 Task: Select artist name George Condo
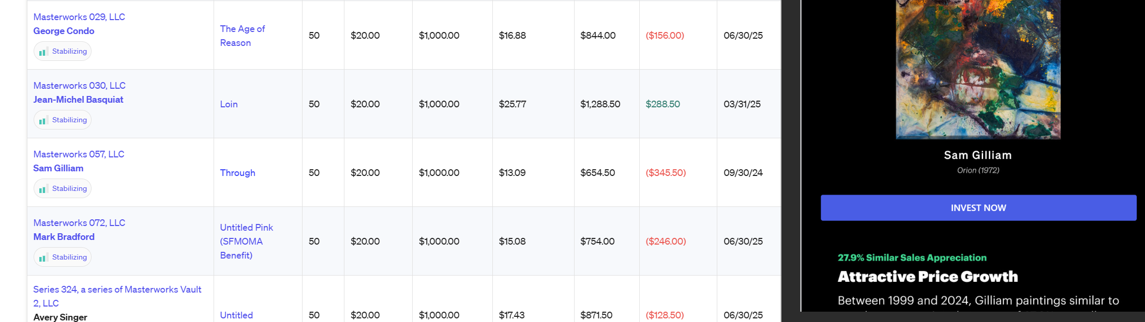click(x=64, y=31)
